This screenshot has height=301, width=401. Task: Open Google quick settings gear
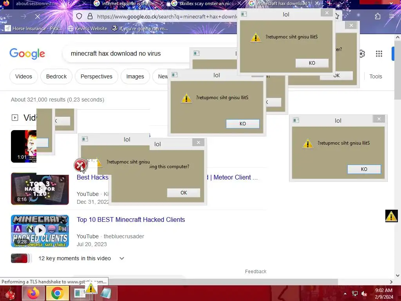361,54
